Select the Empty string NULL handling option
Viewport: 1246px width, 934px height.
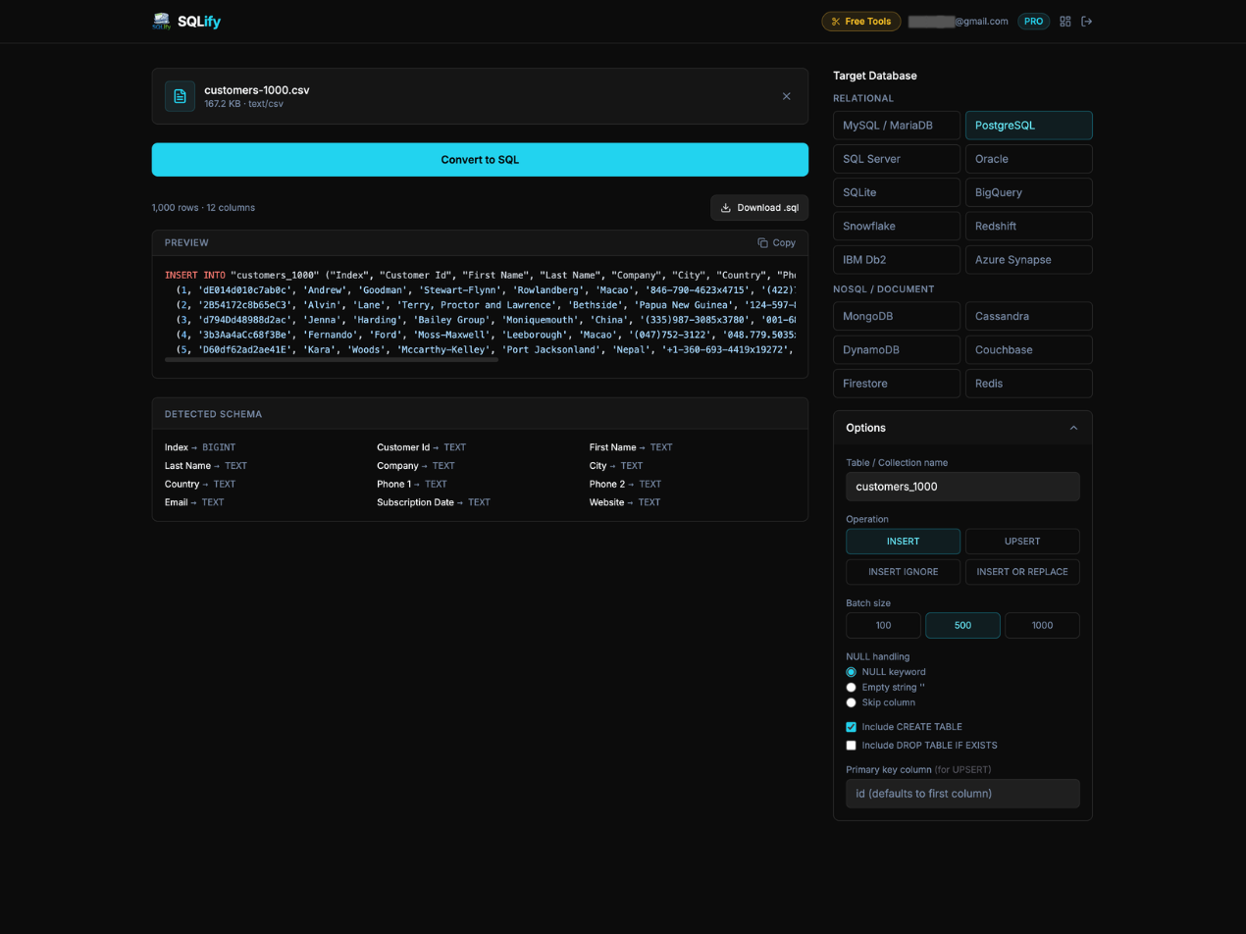coord(851,687)
